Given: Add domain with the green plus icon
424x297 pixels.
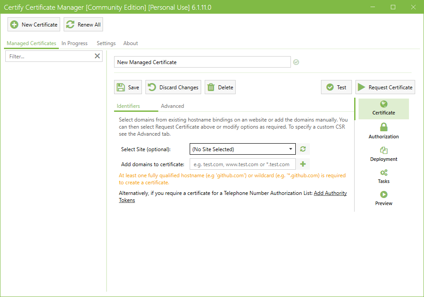Looking at the screenshot, I should [x=303, y=164].
